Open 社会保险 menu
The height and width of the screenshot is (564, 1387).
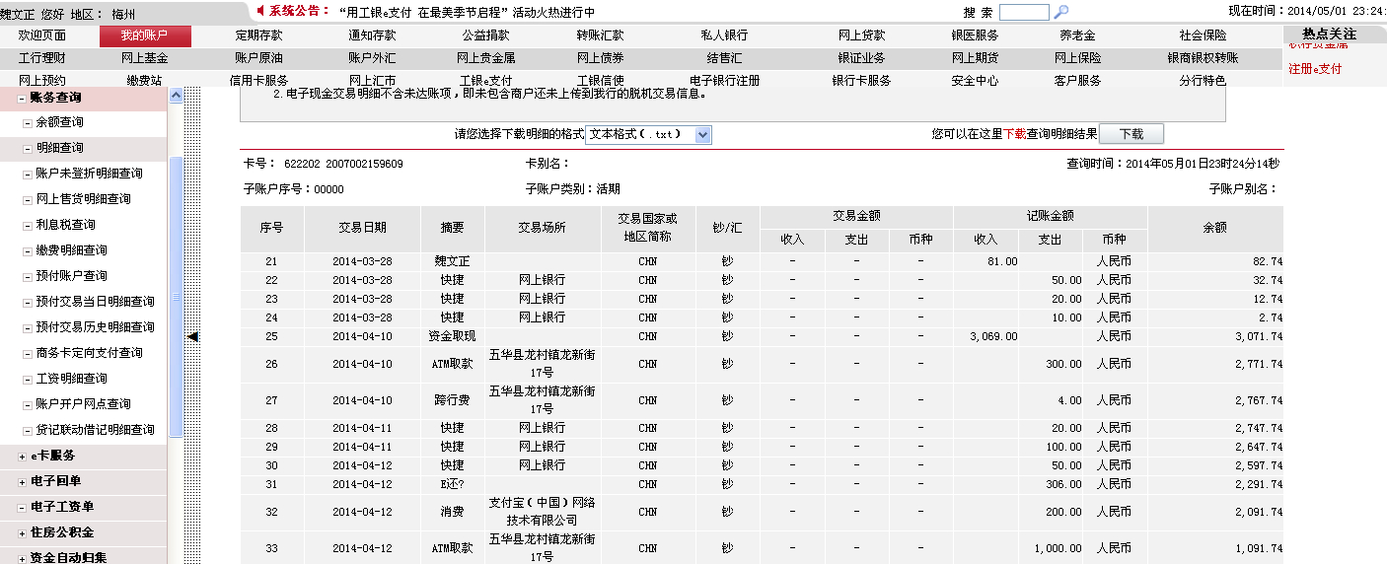[x=1203, y=35]
